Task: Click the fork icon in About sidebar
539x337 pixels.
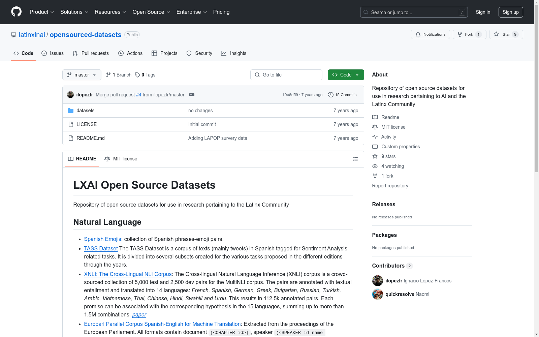Action: point(375,176)
